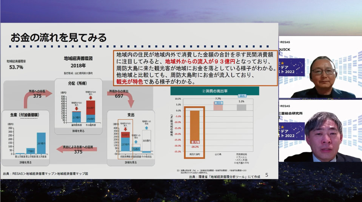Click the '287億円' tertiary industry bar

(x=41, y=143)
